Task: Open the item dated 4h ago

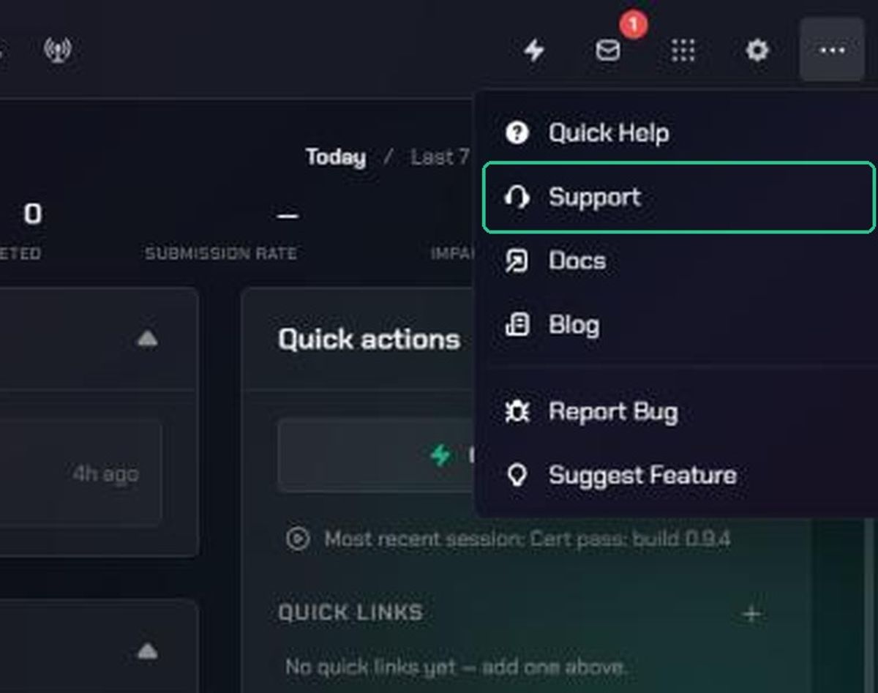Action: click(x=80, y=473)
